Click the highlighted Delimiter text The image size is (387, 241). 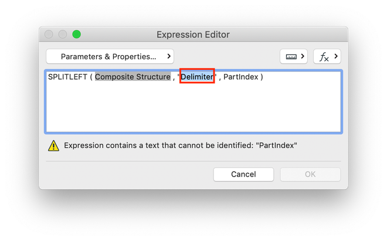coord(196,77)
